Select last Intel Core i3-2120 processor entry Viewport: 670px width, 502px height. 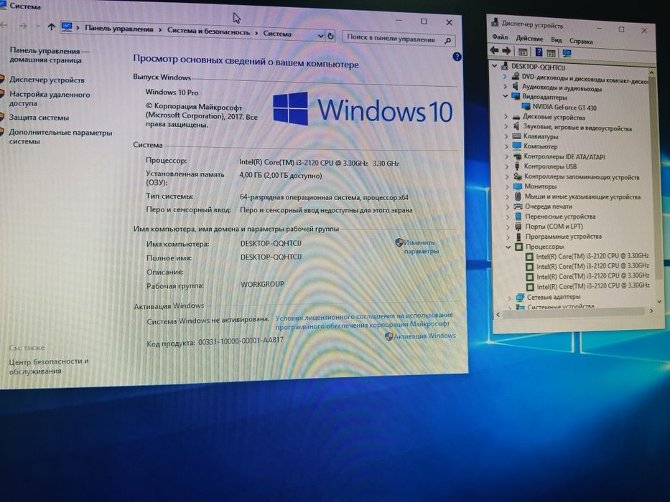pos(593,286)
